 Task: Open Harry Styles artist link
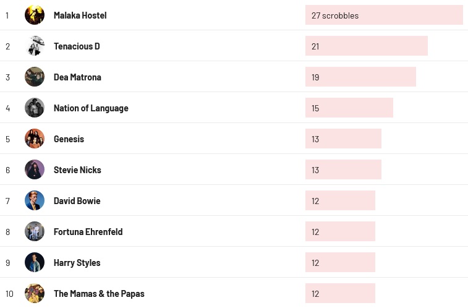click(x=77, y=263)
